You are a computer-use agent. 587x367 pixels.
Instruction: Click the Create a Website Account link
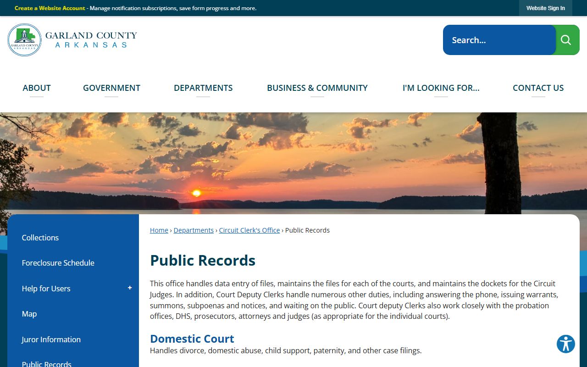click(50, 8)
